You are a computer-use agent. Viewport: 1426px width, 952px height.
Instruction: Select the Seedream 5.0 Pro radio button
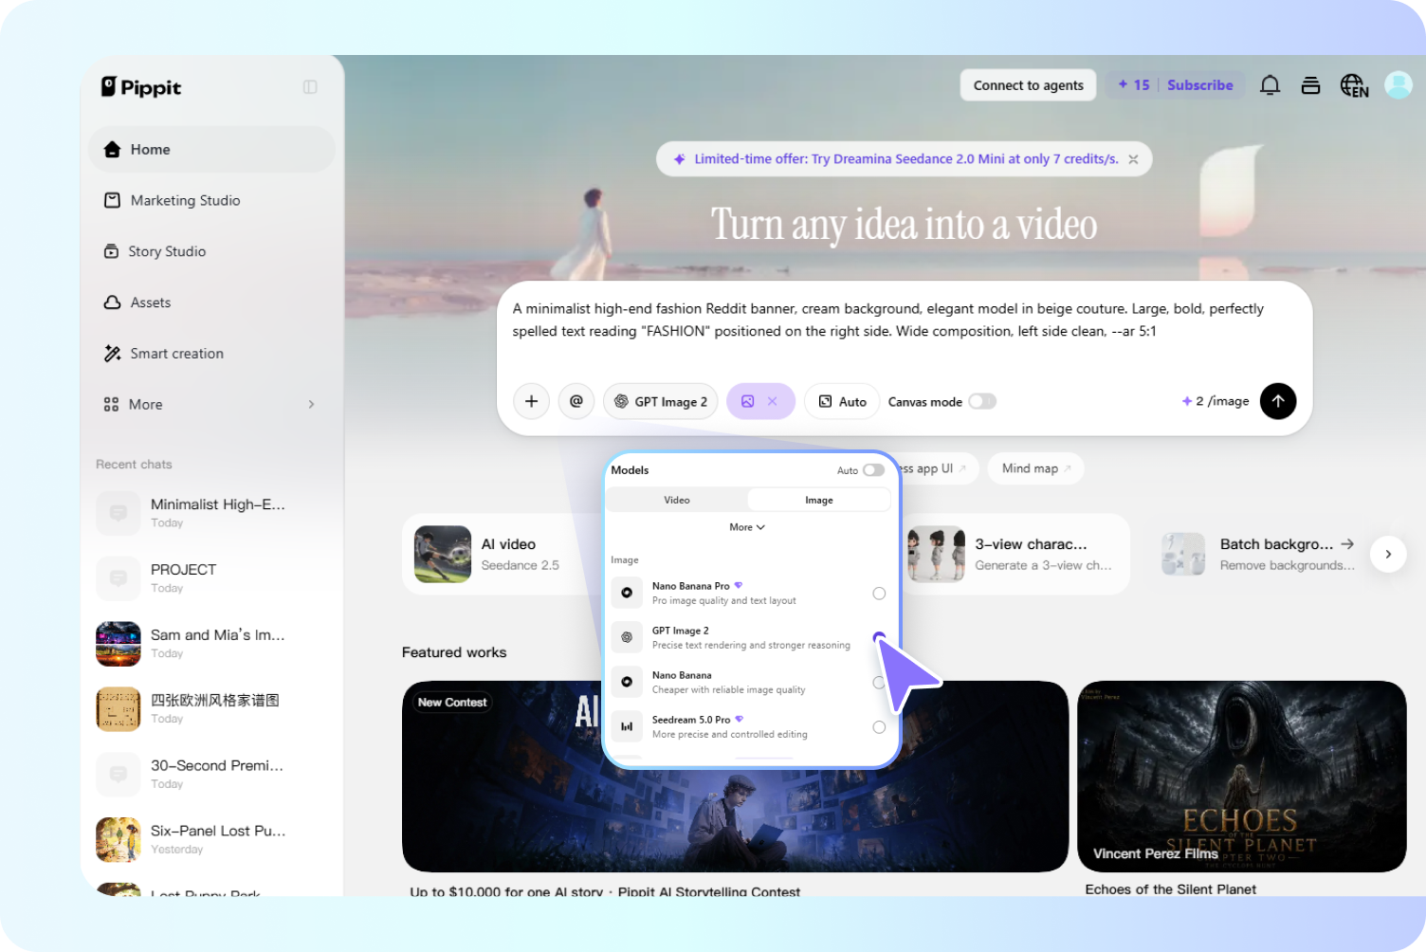tap(879, 727)
